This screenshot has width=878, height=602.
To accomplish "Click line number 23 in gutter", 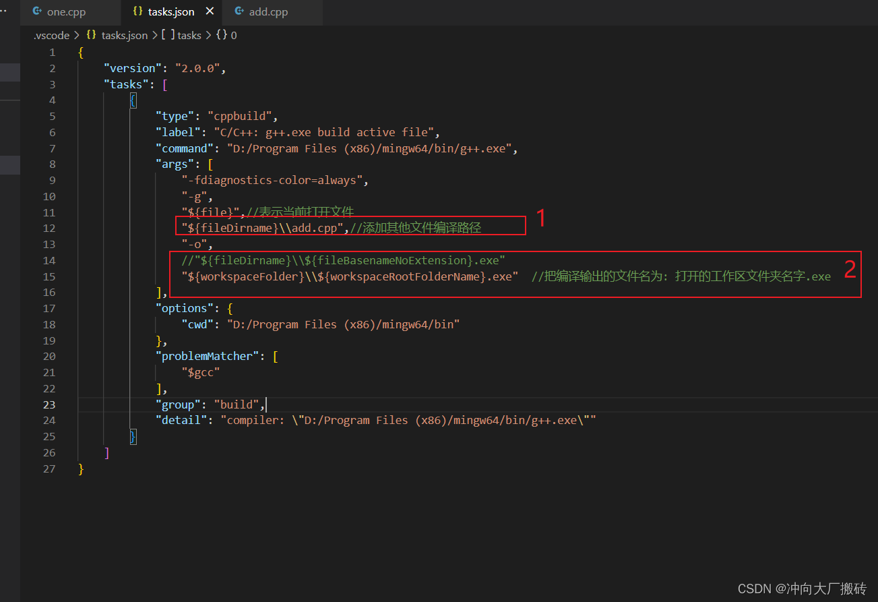I will (49, 404).
